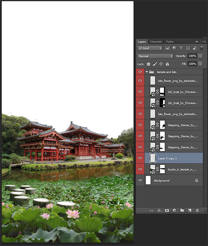This screenshot has width=208, height=246.
Task: Create a new group folder
Action: click(182, 210)
